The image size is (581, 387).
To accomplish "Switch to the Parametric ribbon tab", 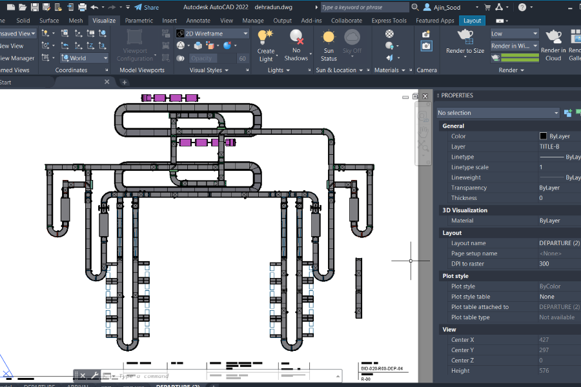I will click(x=139, y=21).
